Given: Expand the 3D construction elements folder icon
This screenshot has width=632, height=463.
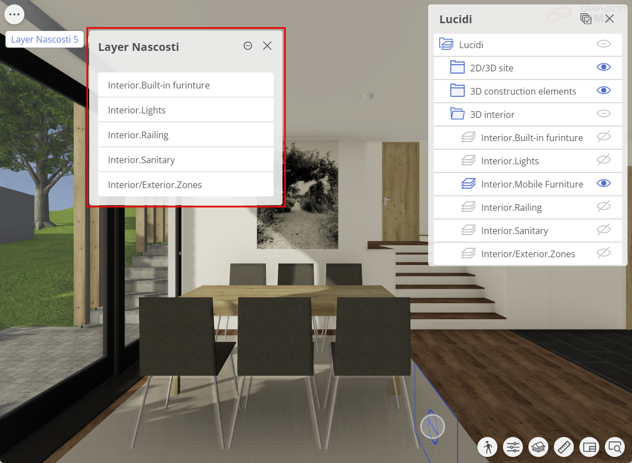Looking at the screenshot, I should (457, 91).
